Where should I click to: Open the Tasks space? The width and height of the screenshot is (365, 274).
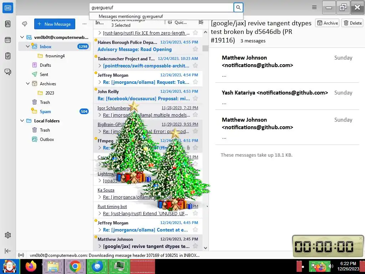[8, 56]
